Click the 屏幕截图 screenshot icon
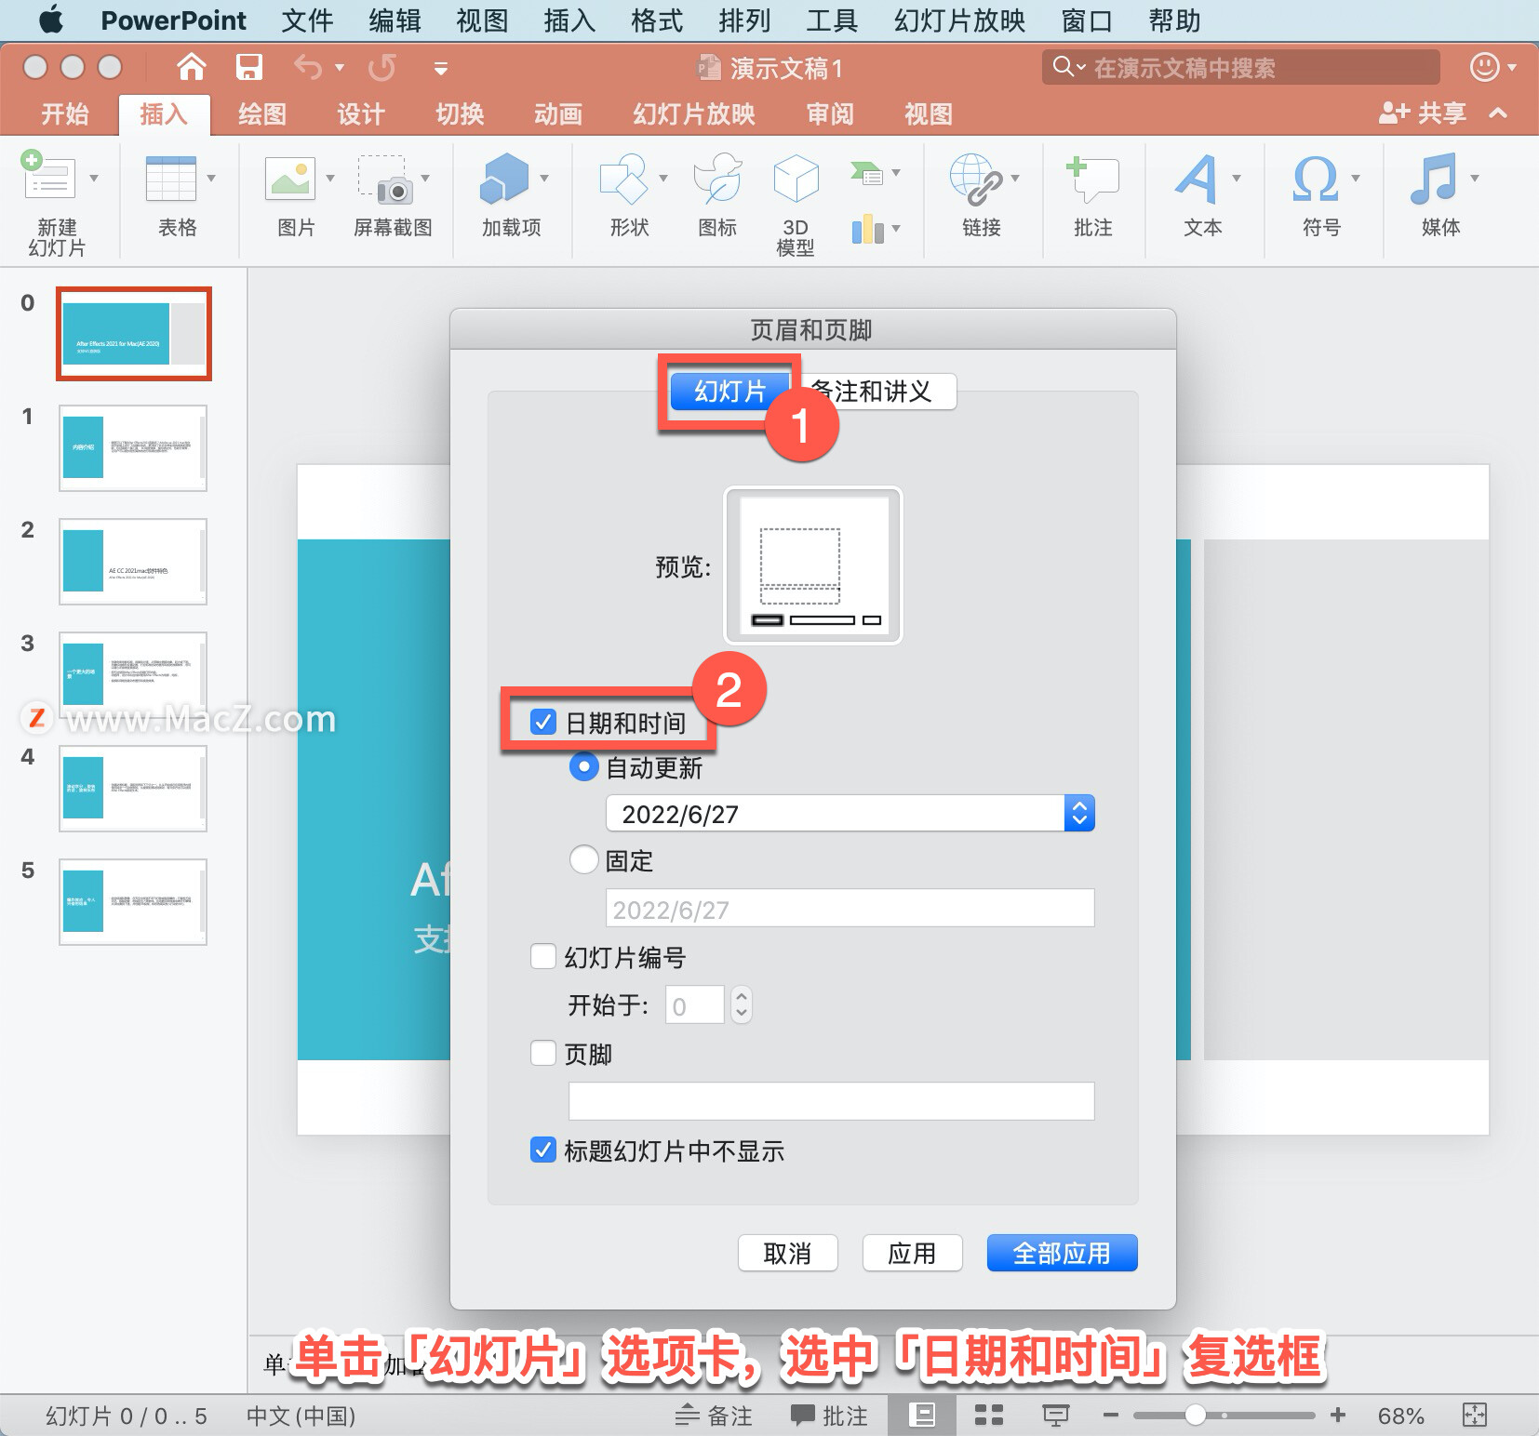Viewport: 1539px width, 1436px height. point(386,179)
